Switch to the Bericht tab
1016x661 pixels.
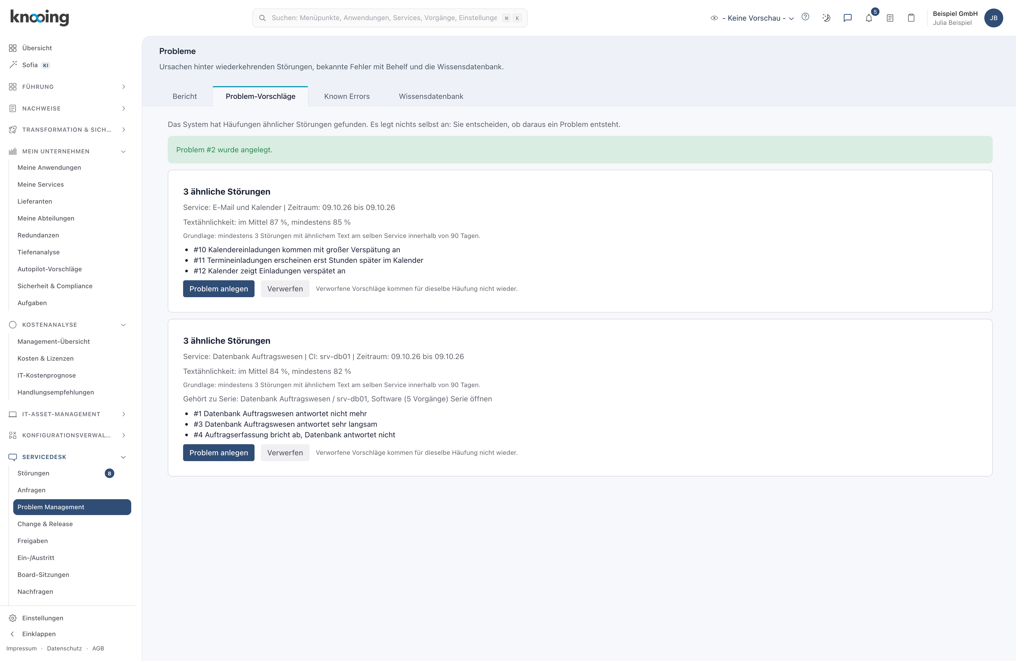(x=184, y=97)
